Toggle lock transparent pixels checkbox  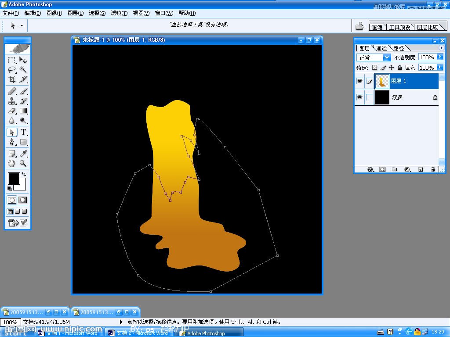[x=374, y=68]
